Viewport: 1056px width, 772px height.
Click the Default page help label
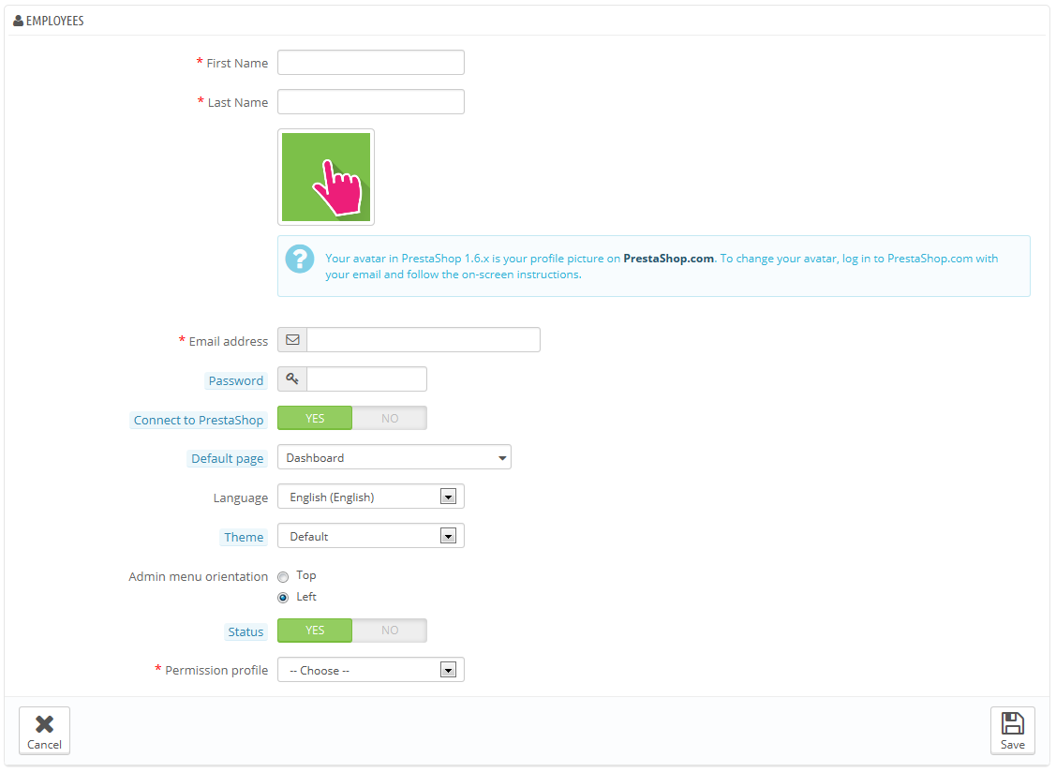(x=228, y=459)
